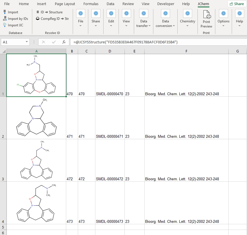Open the Developer tab
This screenshot has height=235, width=247.
click(x=166, y=4)
